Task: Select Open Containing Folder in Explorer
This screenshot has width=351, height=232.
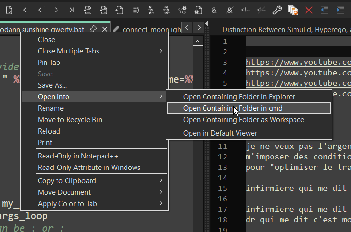Action: click(239, 97)
